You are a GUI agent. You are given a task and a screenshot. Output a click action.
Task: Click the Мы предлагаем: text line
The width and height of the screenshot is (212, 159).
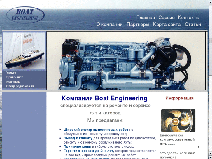coord(105,120)
